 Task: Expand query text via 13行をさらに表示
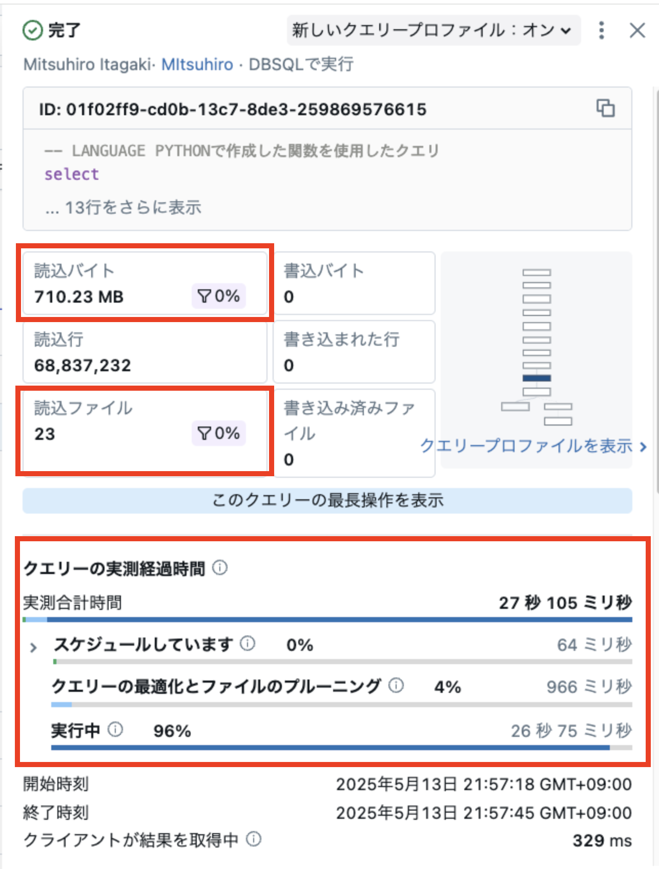[x=123, y=207]
